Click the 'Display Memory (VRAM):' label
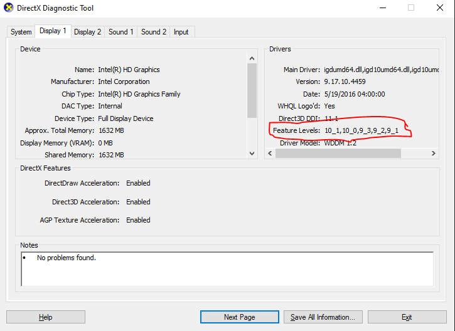This screenshot has width=455, height=331. (57, 143)
